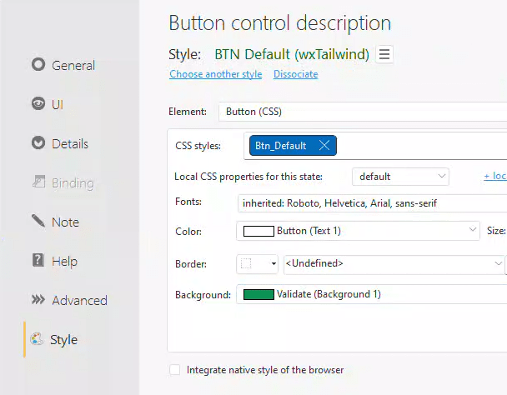Enable Integrate native style of the browser
Screen dimensions: 507x395
pyautogui.click(x=175, y=370)
